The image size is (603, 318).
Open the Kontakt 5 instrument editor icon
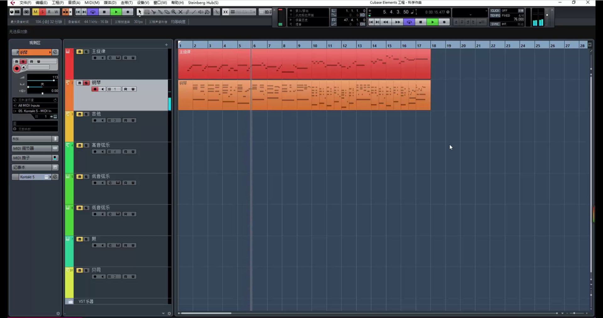[55, 177]
